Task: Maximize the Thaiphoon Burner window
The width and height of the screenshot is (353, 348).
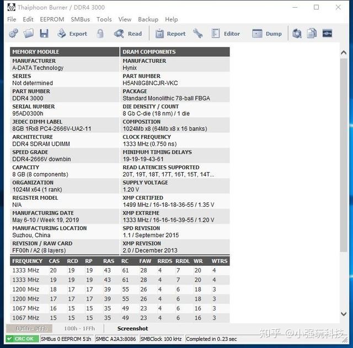Action: pos(316,7)
